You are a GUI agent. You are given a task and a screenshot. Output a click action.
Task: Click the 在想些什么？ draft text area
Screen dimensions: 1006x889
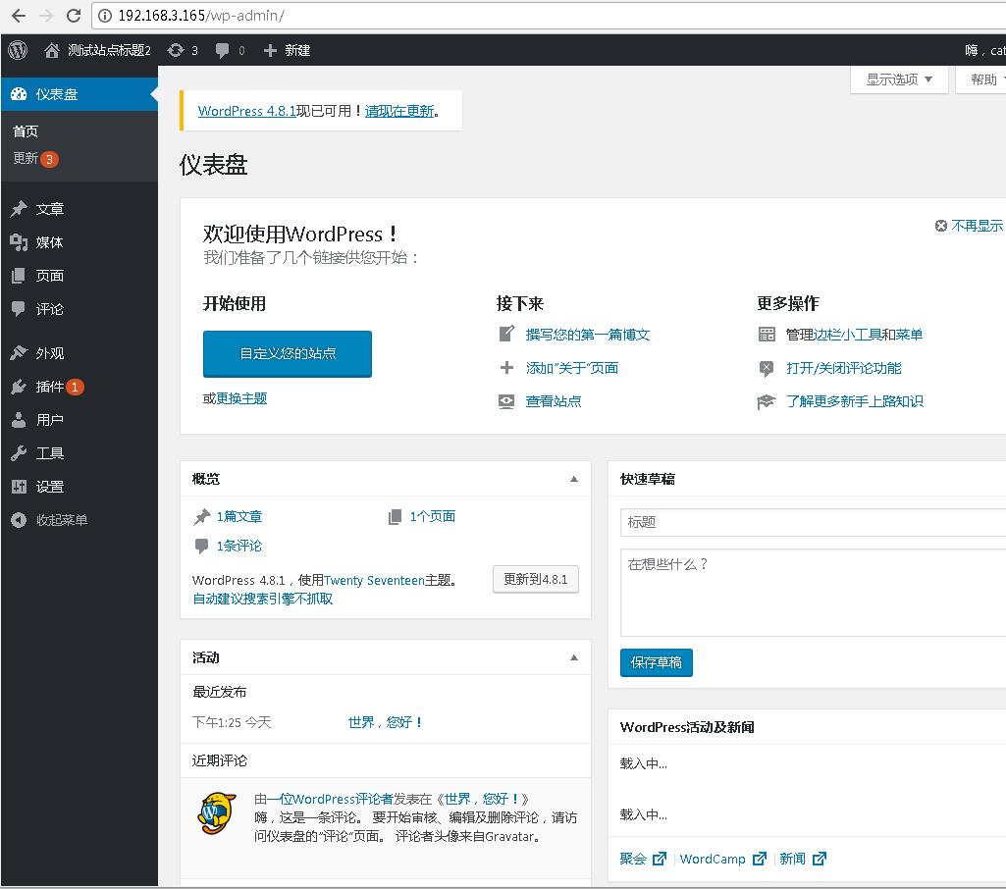tap(813, 593)
